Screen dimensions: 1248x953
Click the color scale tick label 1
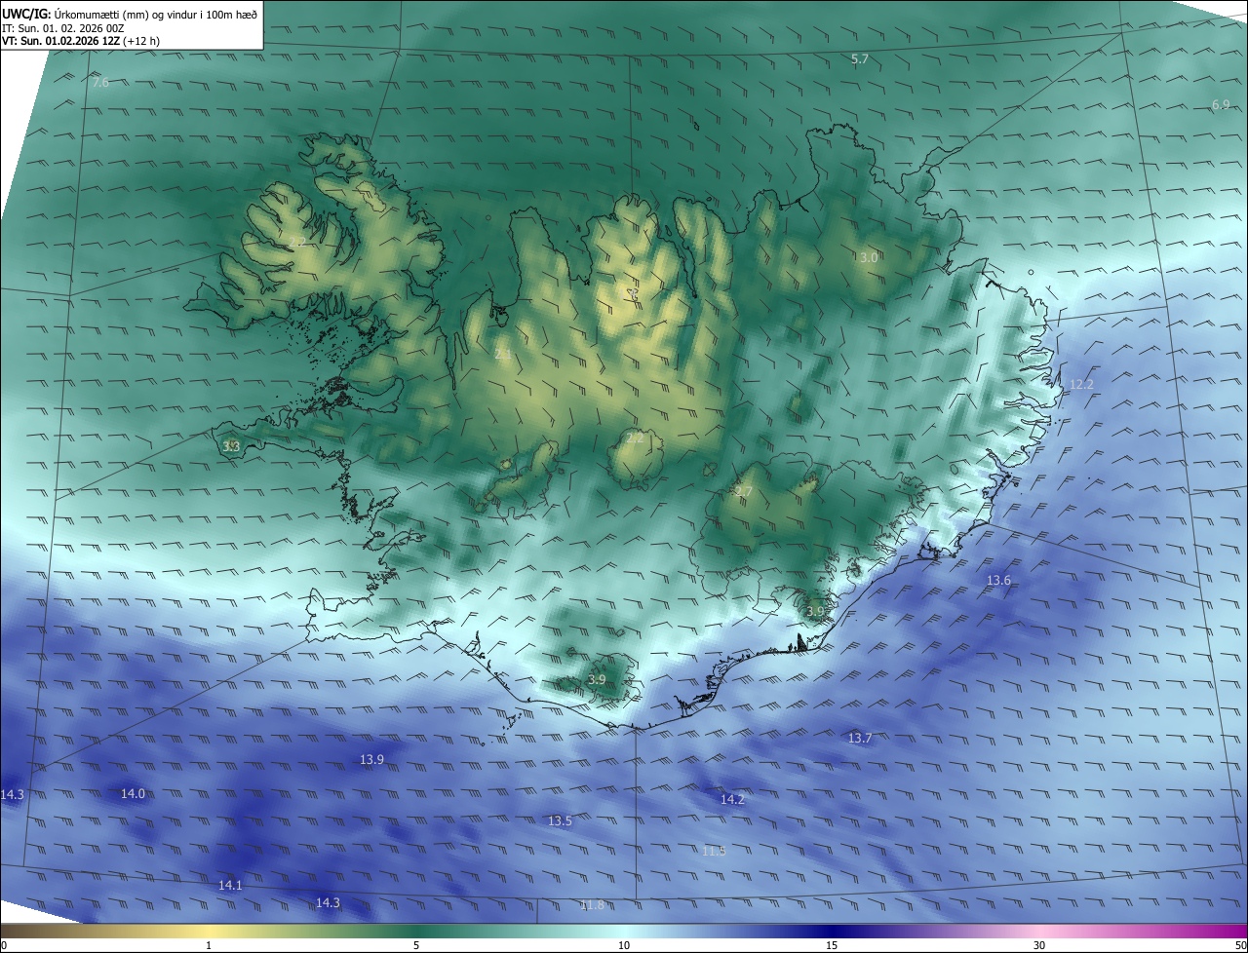pos(209,945)
